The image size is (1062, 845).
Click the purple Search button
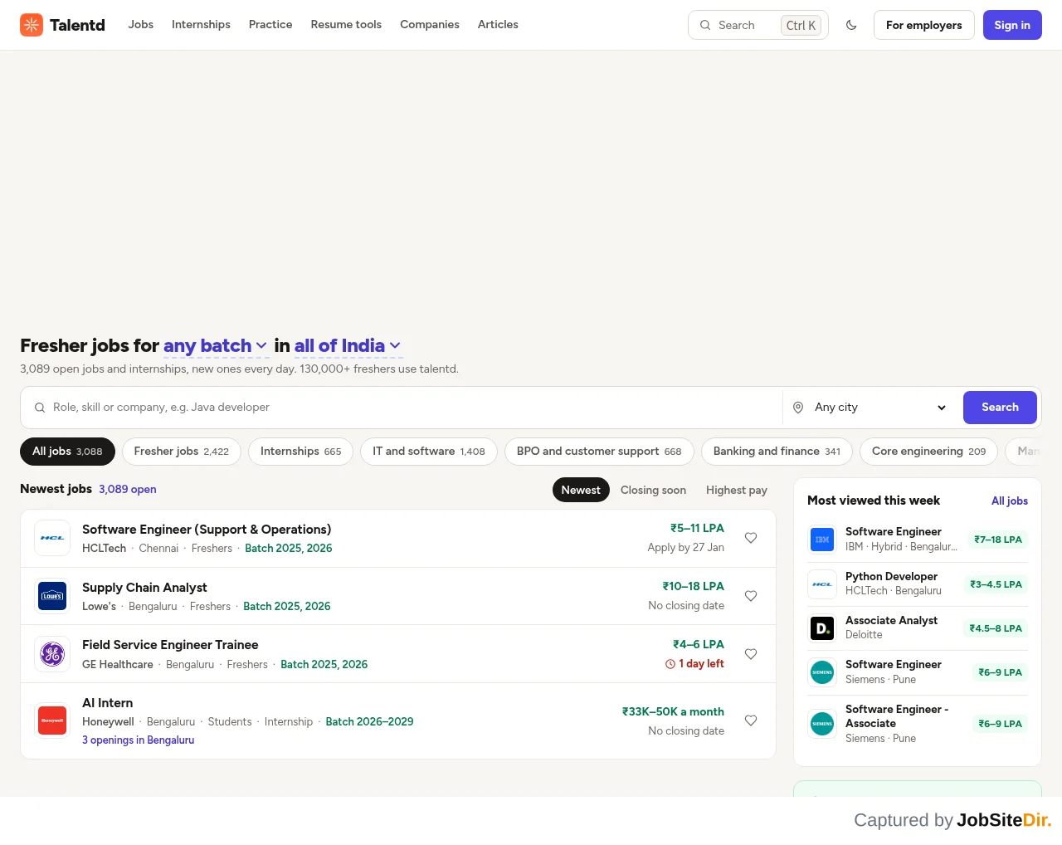(1000, 408)
